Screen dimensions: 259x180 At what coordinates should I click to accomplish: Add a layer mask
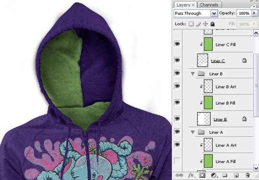coord(202,175)
